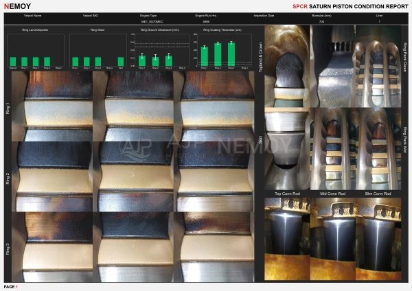Open the left Ring 1 photo
The height and width of the screenshot is (291, 412).
point(52,106)
